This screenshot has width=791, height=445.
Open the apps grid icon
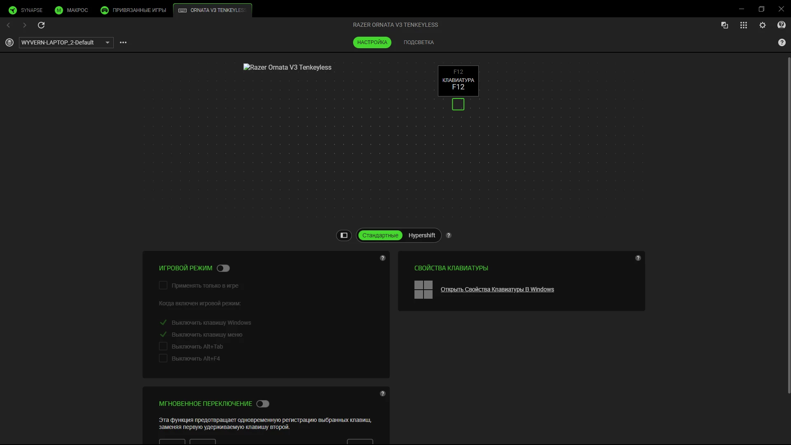pyautogui.click(x=743, y=25)
